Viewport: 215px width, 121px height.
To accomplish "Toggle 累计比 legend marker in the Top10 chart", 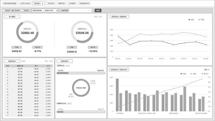I will click(202, 74).
